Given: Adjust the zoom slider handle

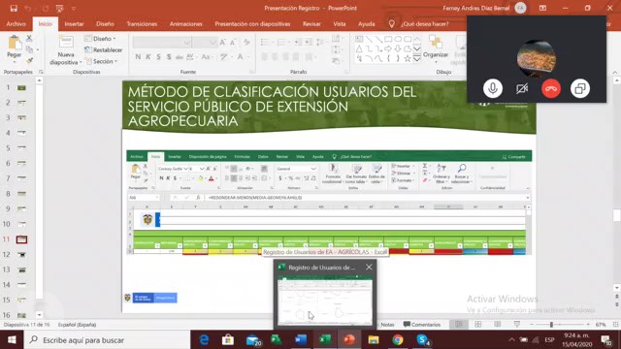Looking at the screenshot, I should (x=551, y=325).
